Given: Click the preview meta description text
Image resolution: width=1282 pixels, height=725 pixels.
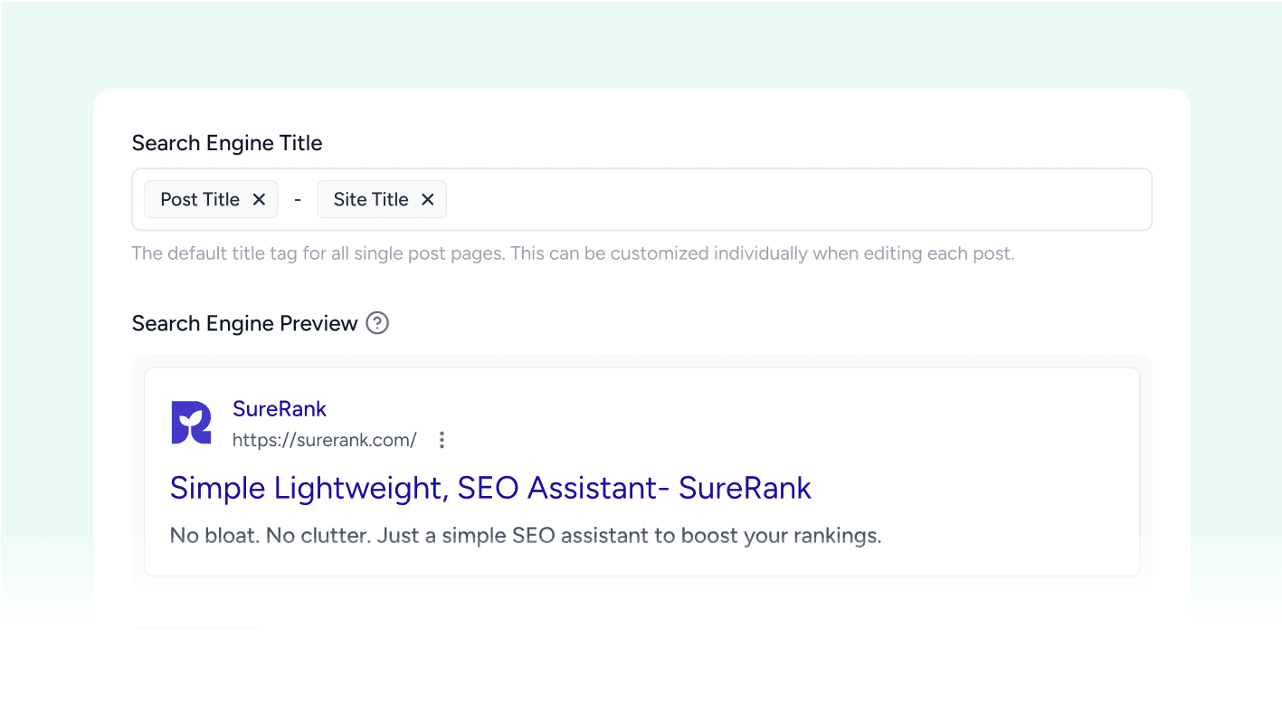Looking at the screenshot, I should (525, 535).
